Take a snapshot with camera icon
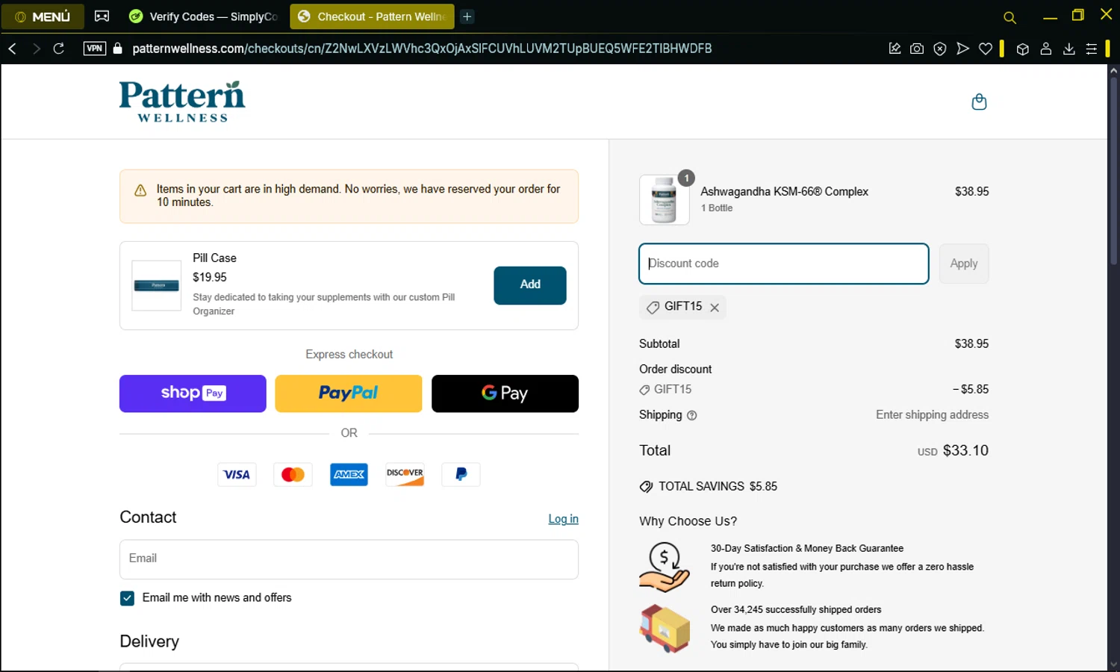1120x672 pixels. tap(917, 49)
